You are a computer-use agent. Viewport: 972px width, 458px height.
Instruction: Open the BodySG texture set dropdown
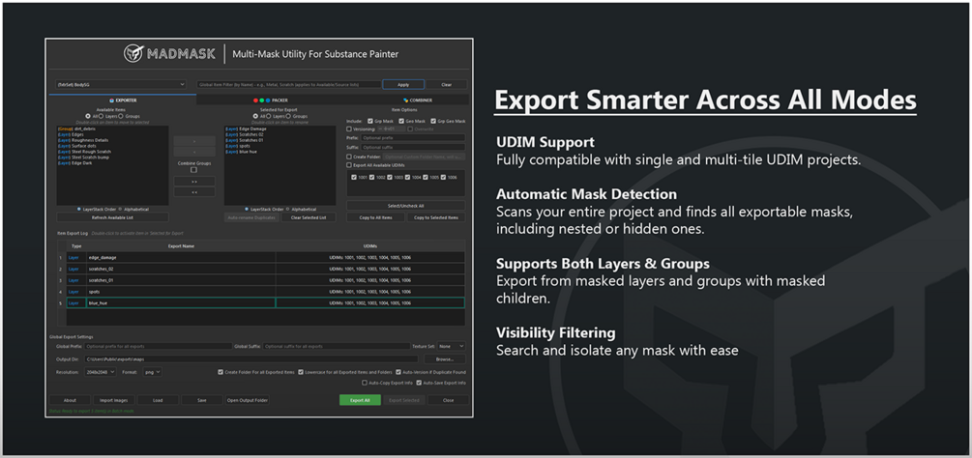pyautogui.click(x=120, y=84)
